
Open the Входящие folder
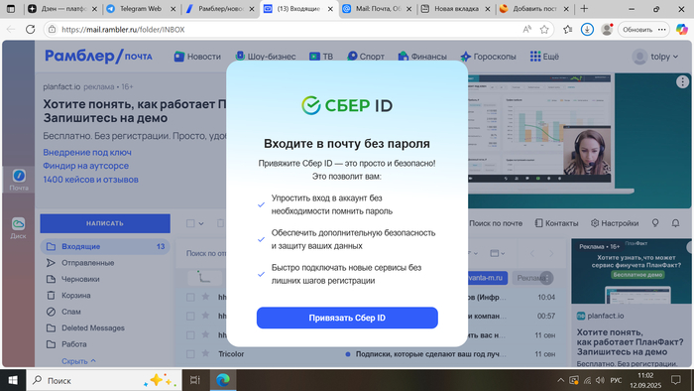point(105,246)
